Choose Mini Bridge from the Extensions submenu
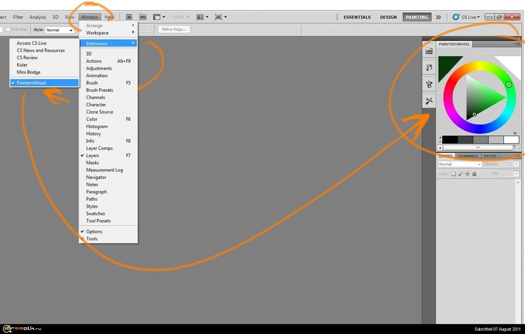 click(45, 72)
